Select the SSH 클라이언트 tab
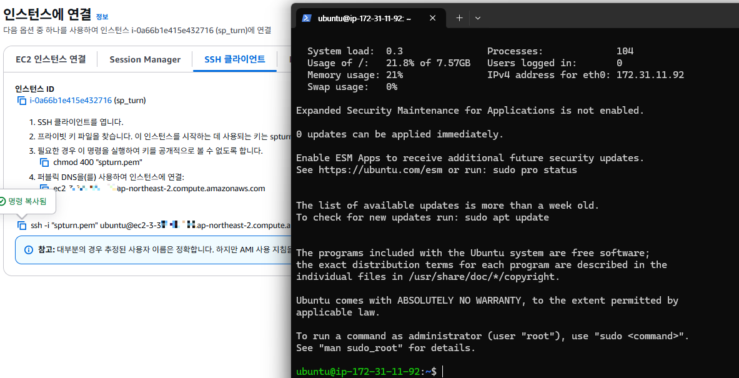 pos(235,59)
